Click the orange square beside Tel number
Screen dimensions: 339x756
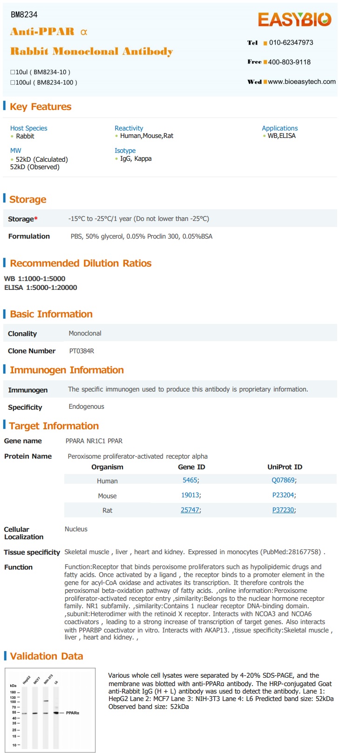click(x=265, y=43)
